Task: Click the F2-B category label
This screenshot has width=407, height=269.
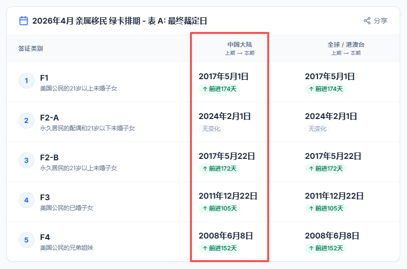Action: [x=49, y=157]
